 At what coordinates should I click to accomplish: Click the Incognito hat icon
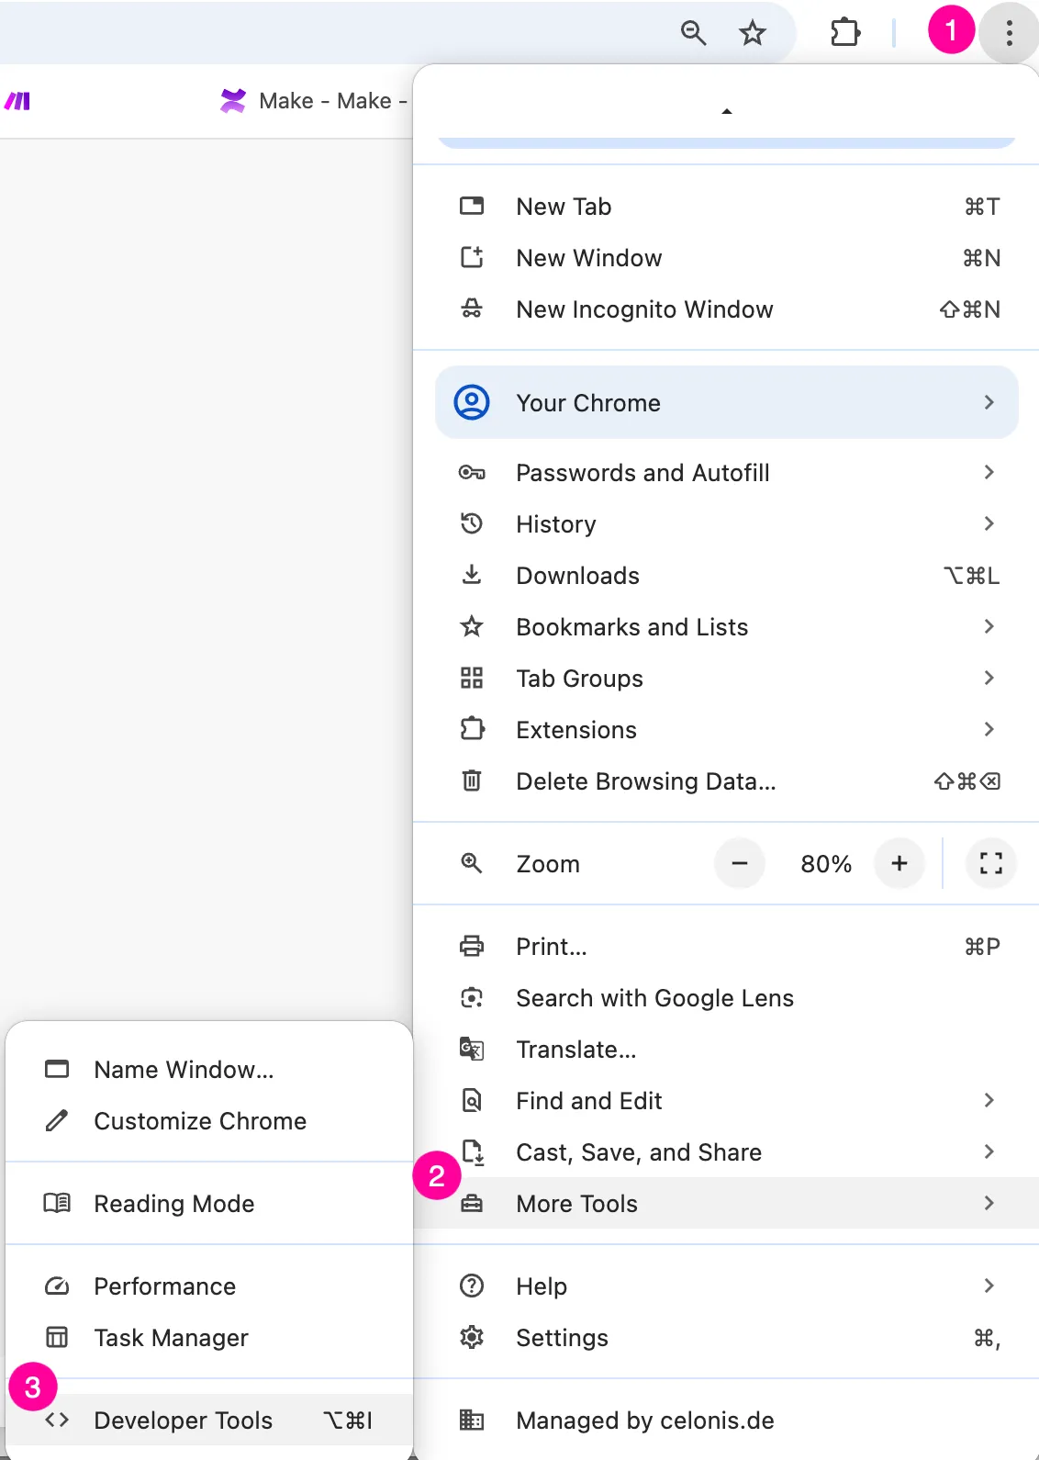click(x=472, y=309)
